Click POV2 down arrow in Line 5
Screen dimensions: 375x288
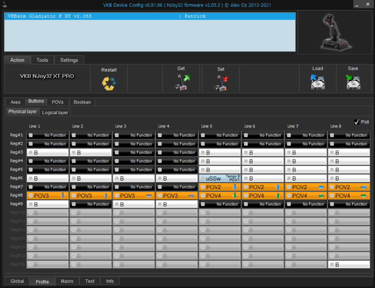click(x=235, y=187)
